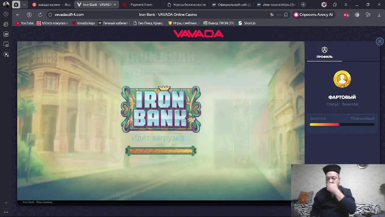Switch to the Payment Form tab
This screenshot has width=385, height=217.
tap(141, 5)
